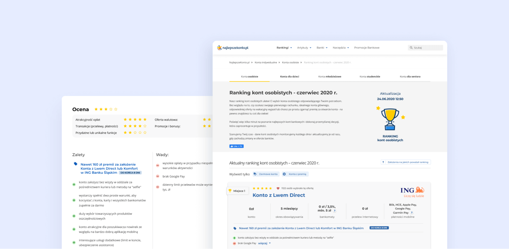Click the Facebook Like button
Viewport: 509px width, 249px height.
coord(236,146)
